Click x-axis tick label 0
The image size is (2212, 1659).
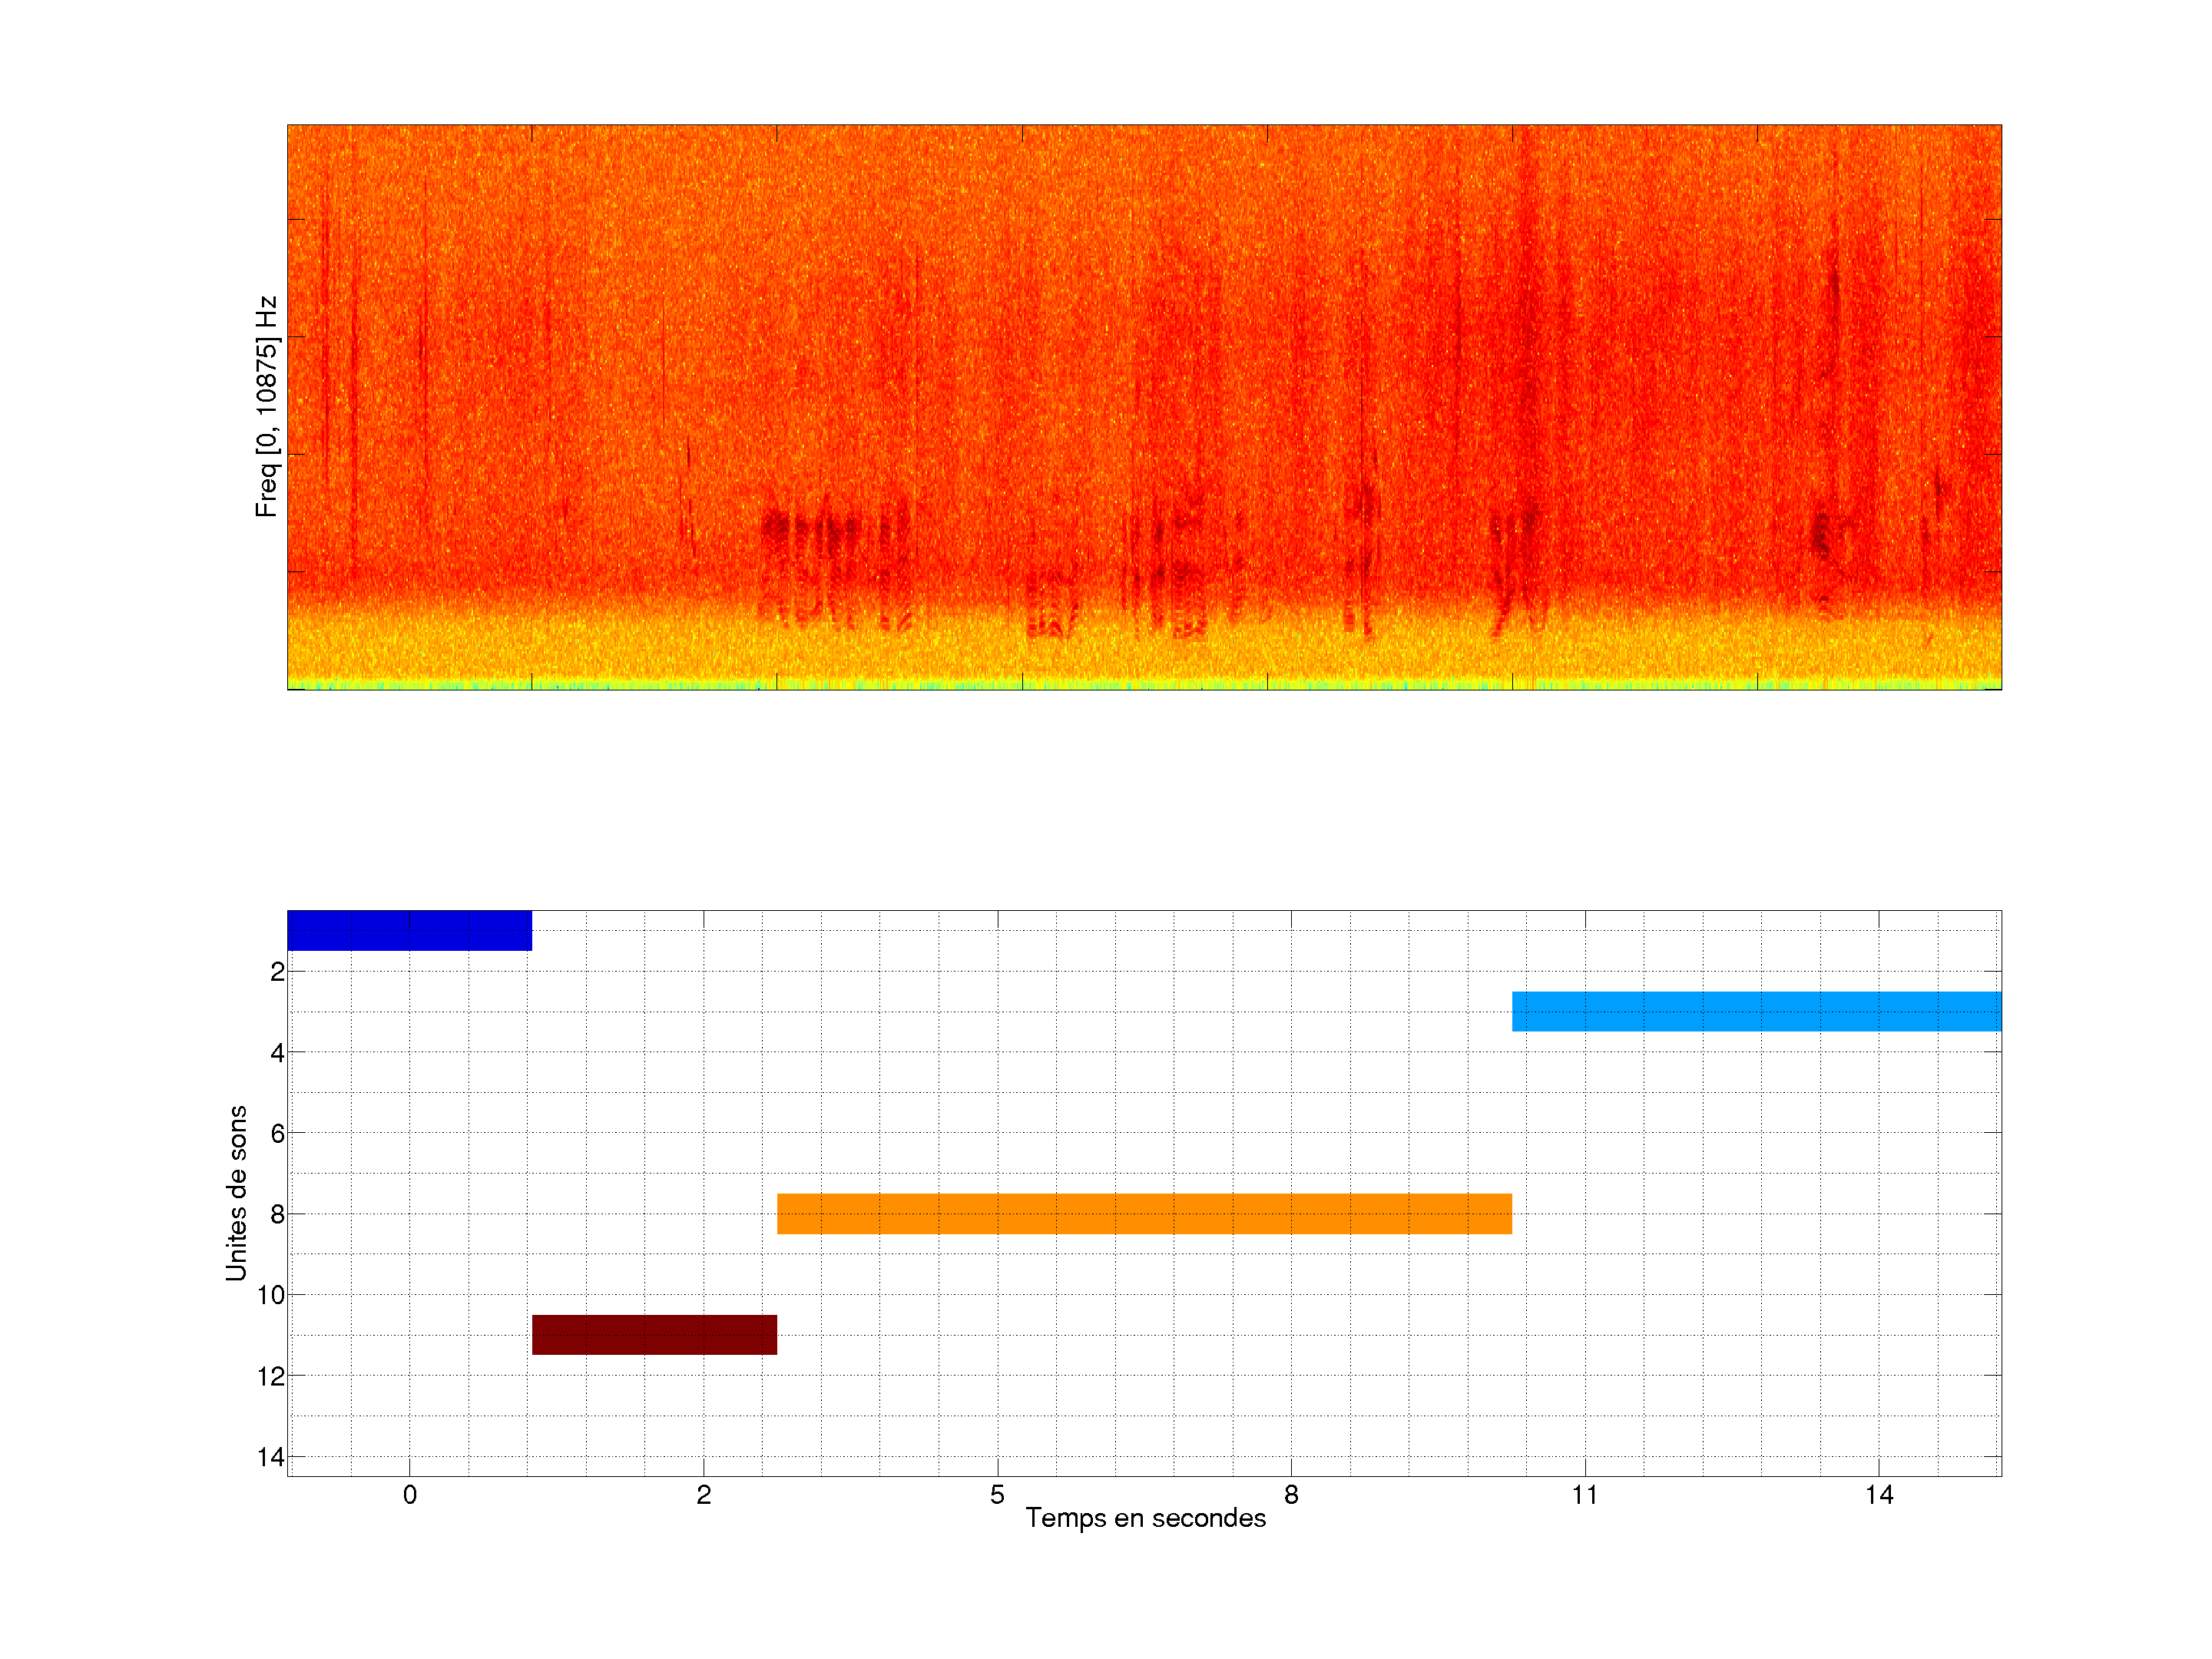pyautogui.click(x=409, y=1494)
